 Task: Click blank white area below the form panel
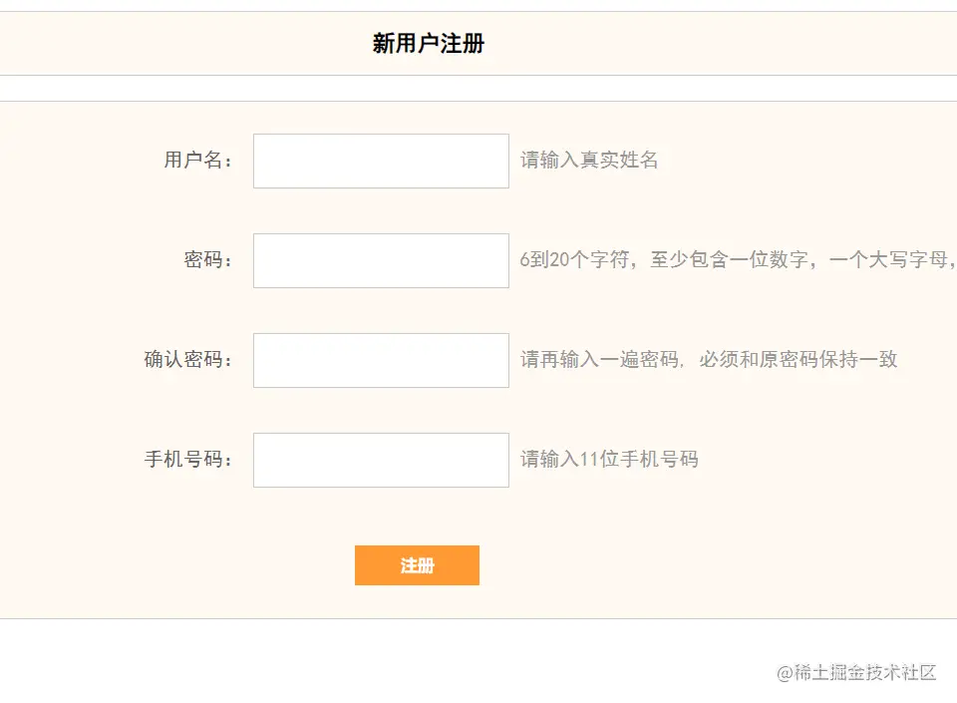(x=399, y=660)
